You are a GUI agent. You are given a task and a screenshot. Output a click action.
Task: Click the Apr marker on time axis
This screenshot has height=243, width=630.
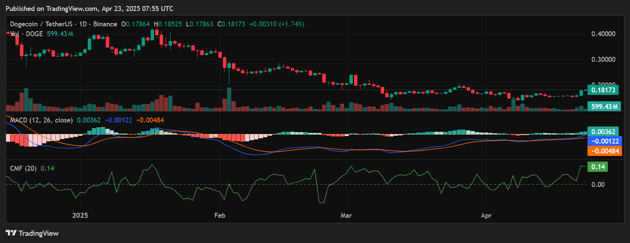point(486,215)
